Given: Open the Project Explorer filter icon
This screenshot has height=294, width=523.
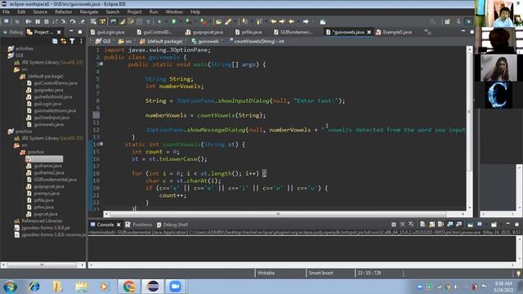Looking at the screenshot, I should point(72,42).
